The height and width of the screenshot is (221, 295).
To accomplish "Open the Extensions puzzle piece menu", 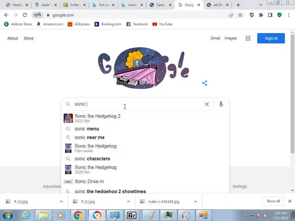I will tap(261, 15).
